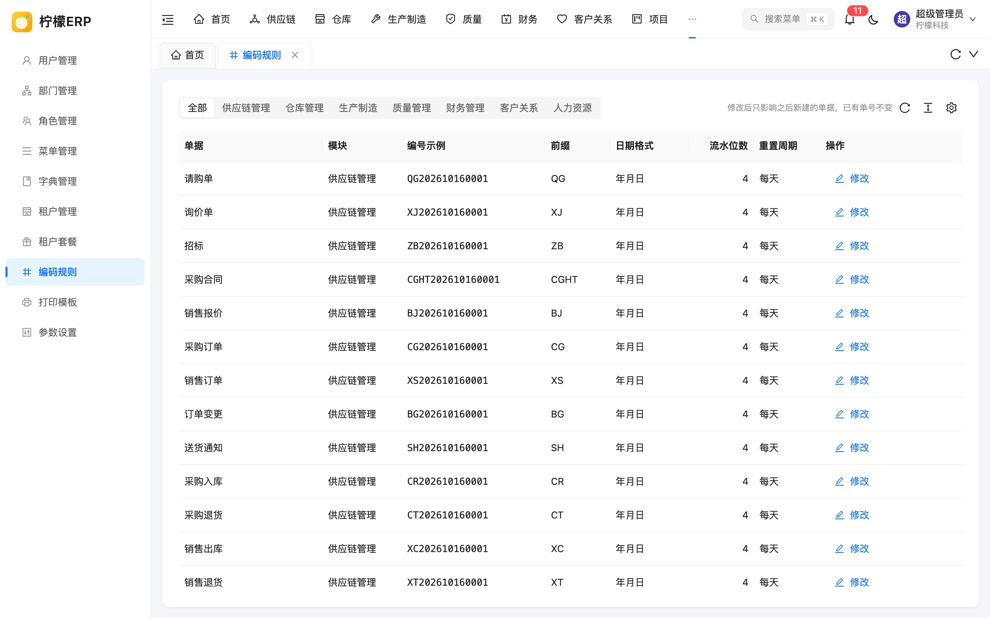Filter by the 供应链管理 segment

pos(246,108)
